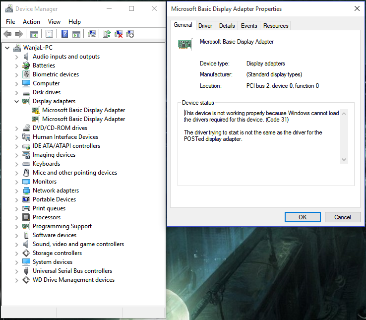The image size is (366, 320).
Task: Collapse the WanjaL-PC root node
Action: [7, 48]
